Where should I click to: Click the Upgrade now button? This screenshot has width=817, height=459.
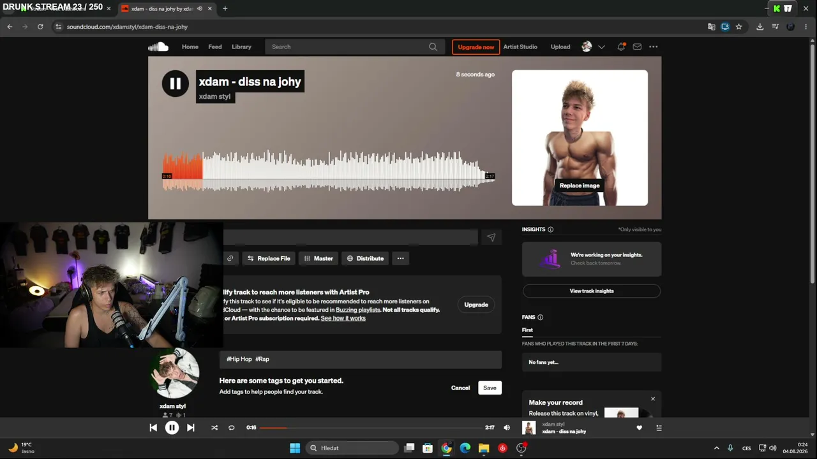[476, 47]
